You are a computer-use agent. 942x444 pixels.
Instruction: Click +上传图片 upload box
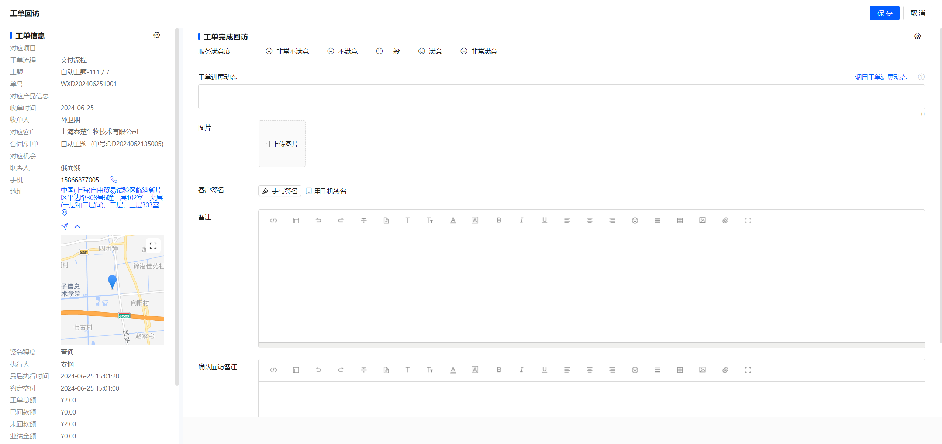coord(282,144)
